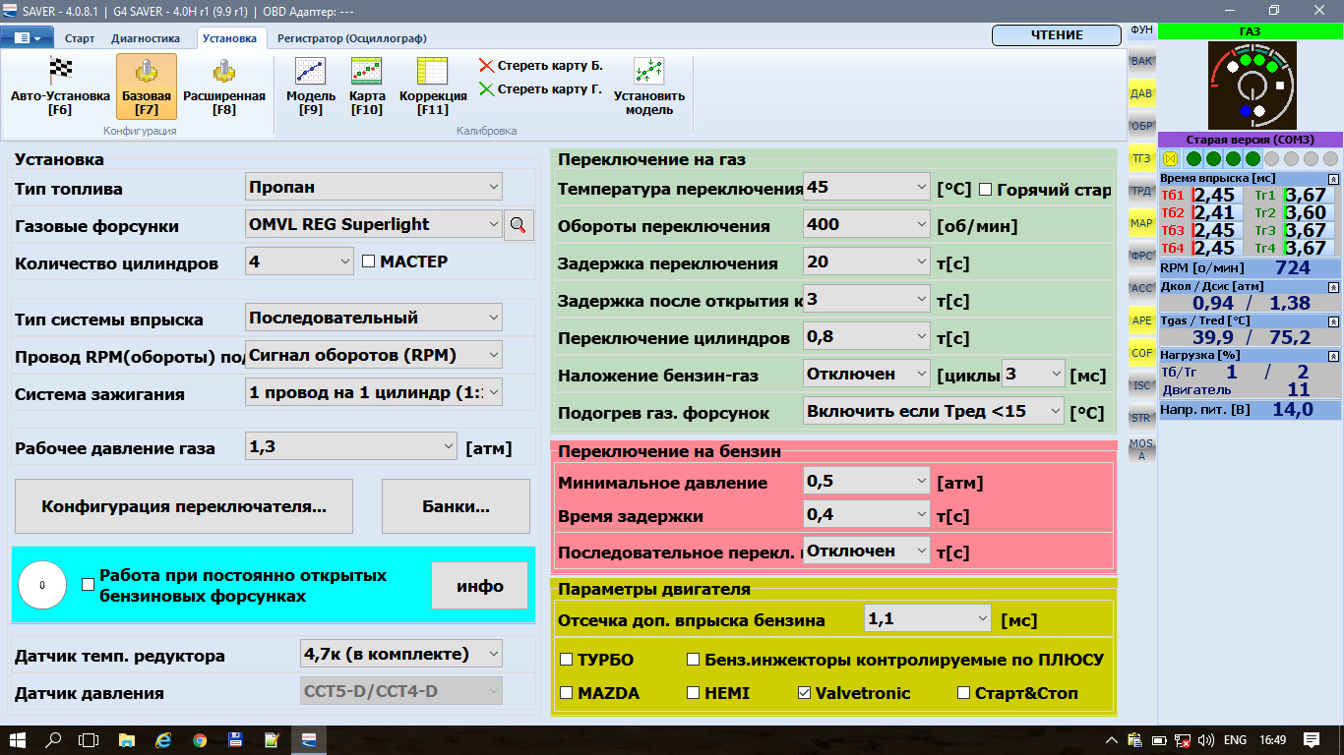Viewport: 1344px width, 755px height.
Task: Switch to Регистратор (Осциллограф) tab
Action: [x=352, y=38]
